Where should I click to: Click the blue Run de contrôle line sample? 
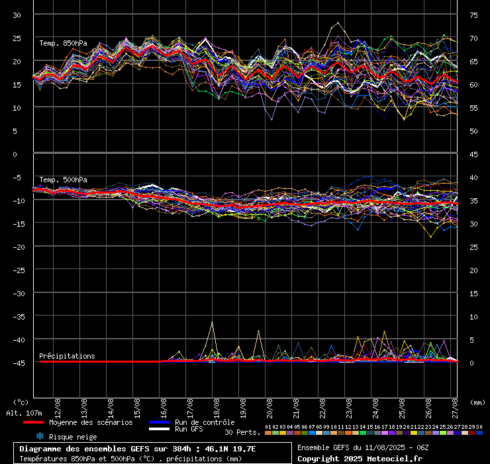(x=160, y=422)
